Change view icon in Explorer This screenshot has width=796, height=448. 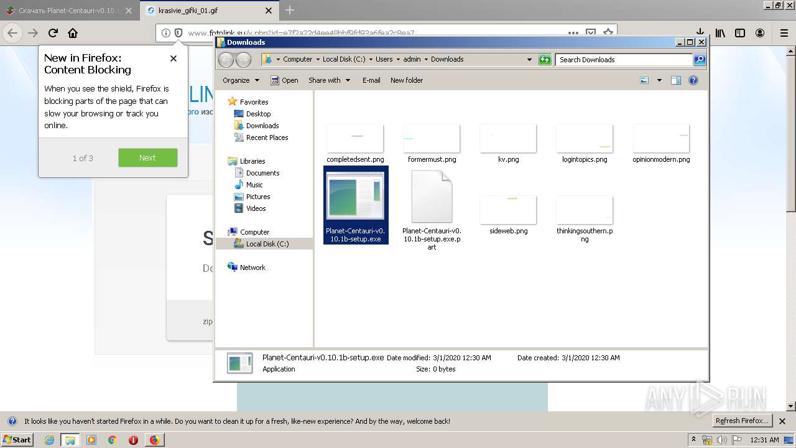click(x=644, y=80)
